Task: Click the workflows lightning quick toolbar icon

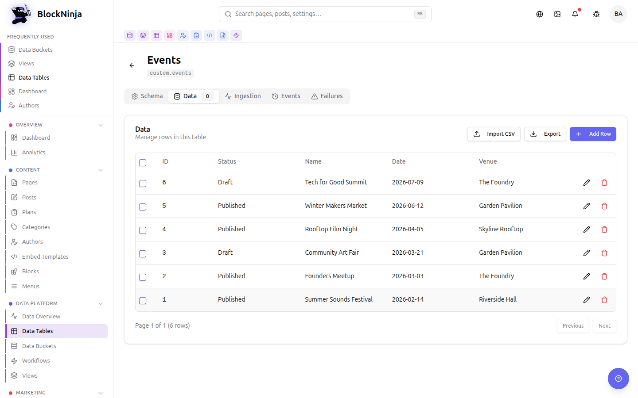Action: click(236, 35)
